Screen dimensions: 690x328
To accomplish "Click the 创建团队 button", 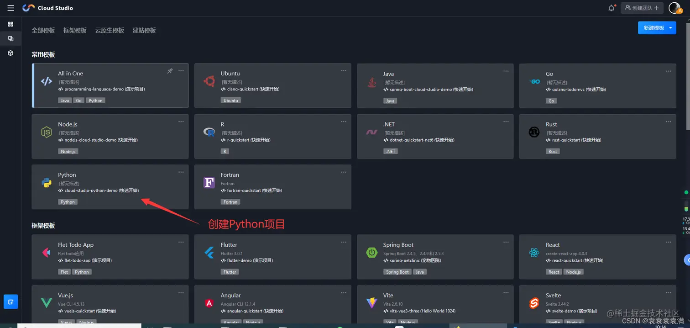I will (x=642, y=8).
